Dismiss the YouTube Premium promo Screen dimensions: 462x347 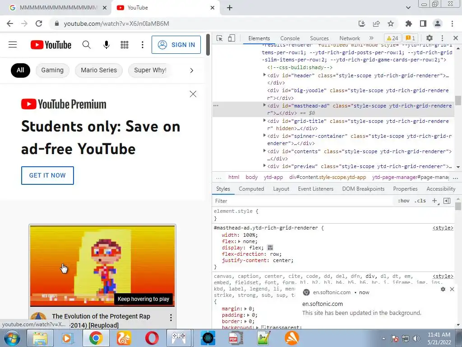(x=193, y=94)
